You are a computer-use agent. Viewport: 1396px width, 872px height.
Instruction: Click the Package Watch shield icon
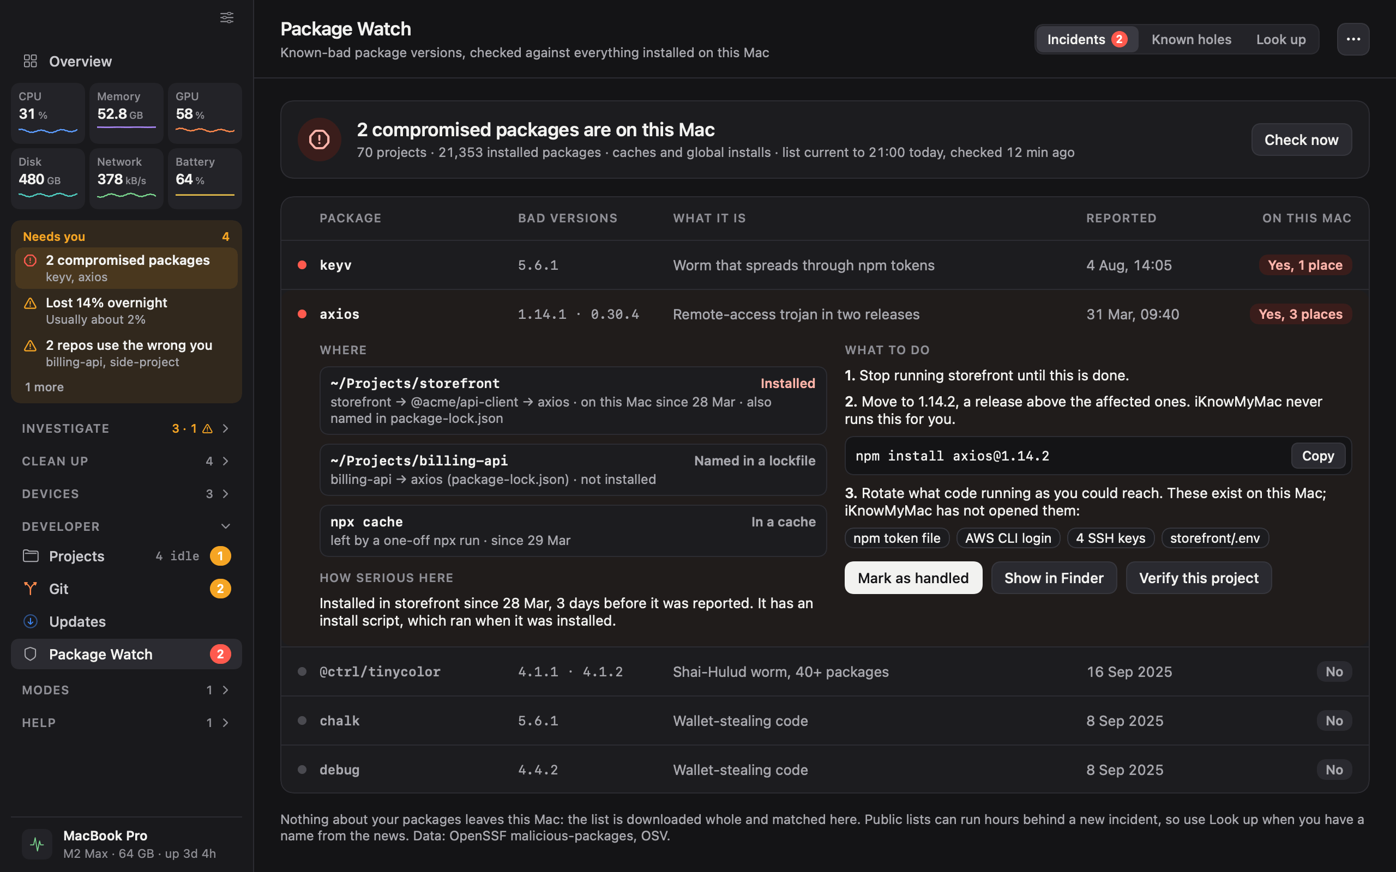coord(31,654)
